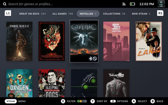Check the Wi-Fi signal status icon

[124, 4]
